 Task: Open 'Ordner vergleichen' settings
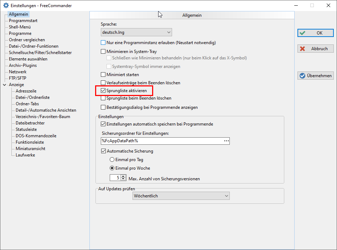coord(27,40)
